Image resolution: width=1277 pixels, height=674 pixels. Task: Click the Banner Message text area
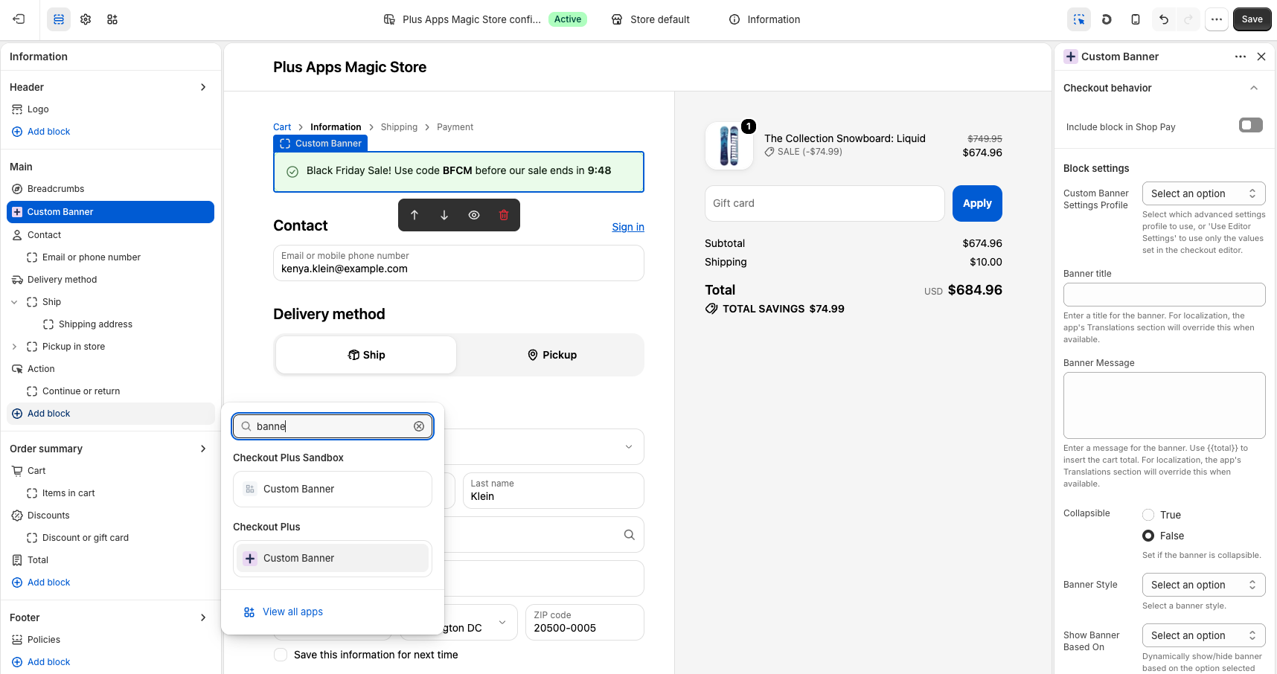click(1164, 405)
